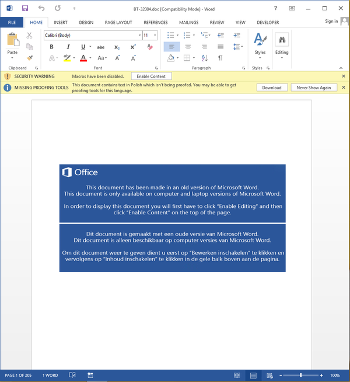
Task: Switch to the INSERT tab
Action: (x=61, y=22)
